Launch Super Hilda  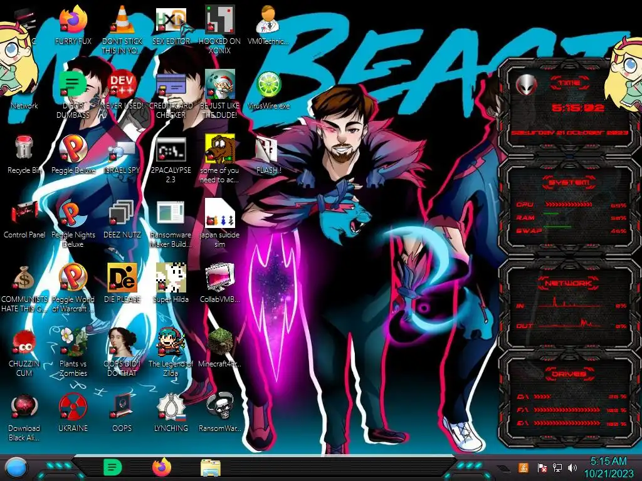pos(171,277)
